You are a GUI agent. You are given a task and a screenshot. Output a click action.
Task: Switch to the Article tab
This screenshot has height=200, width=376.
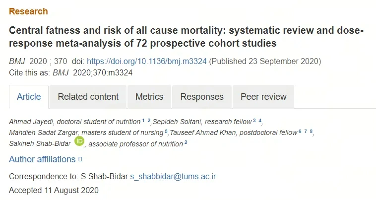[x=29, y=97]
